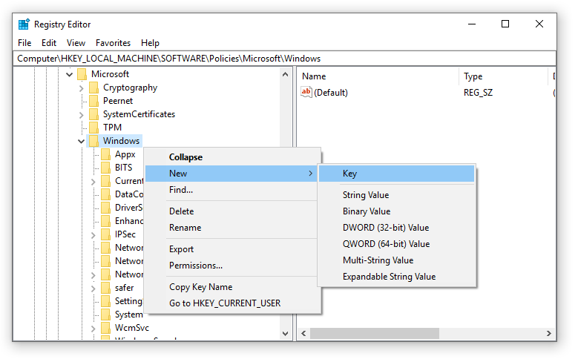
Task: Expand the SystemCertificates key node
Action: pyautogui.click(x=81, y=115)
